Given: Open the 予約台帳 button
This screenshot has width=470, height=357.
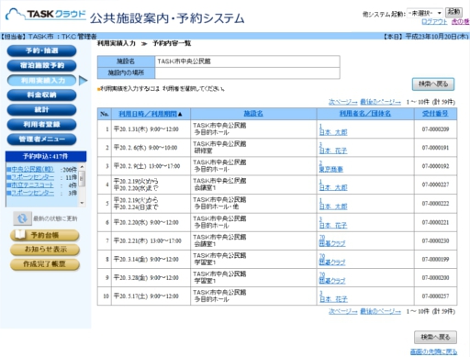Looking at the screenshot, I should 45,235.
